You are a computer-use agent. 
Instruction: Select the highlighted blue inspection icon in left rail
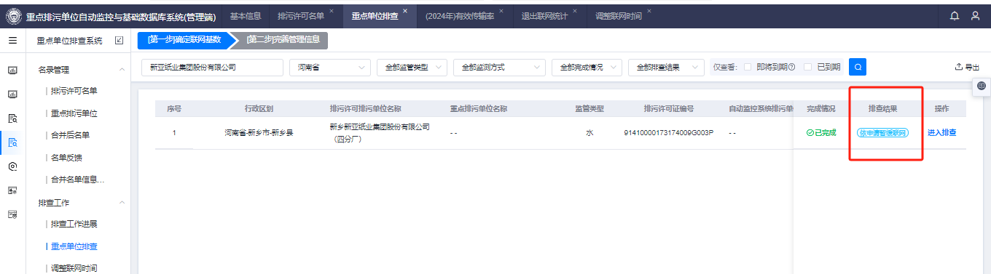(x=12, y=142)
